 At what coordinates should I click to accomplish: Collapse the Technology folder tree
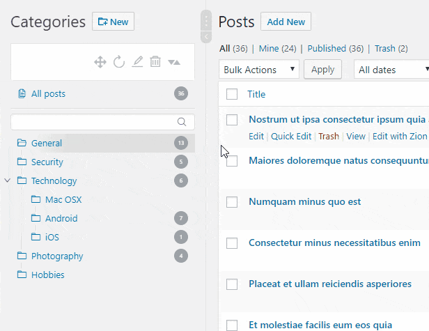[8, 180]
